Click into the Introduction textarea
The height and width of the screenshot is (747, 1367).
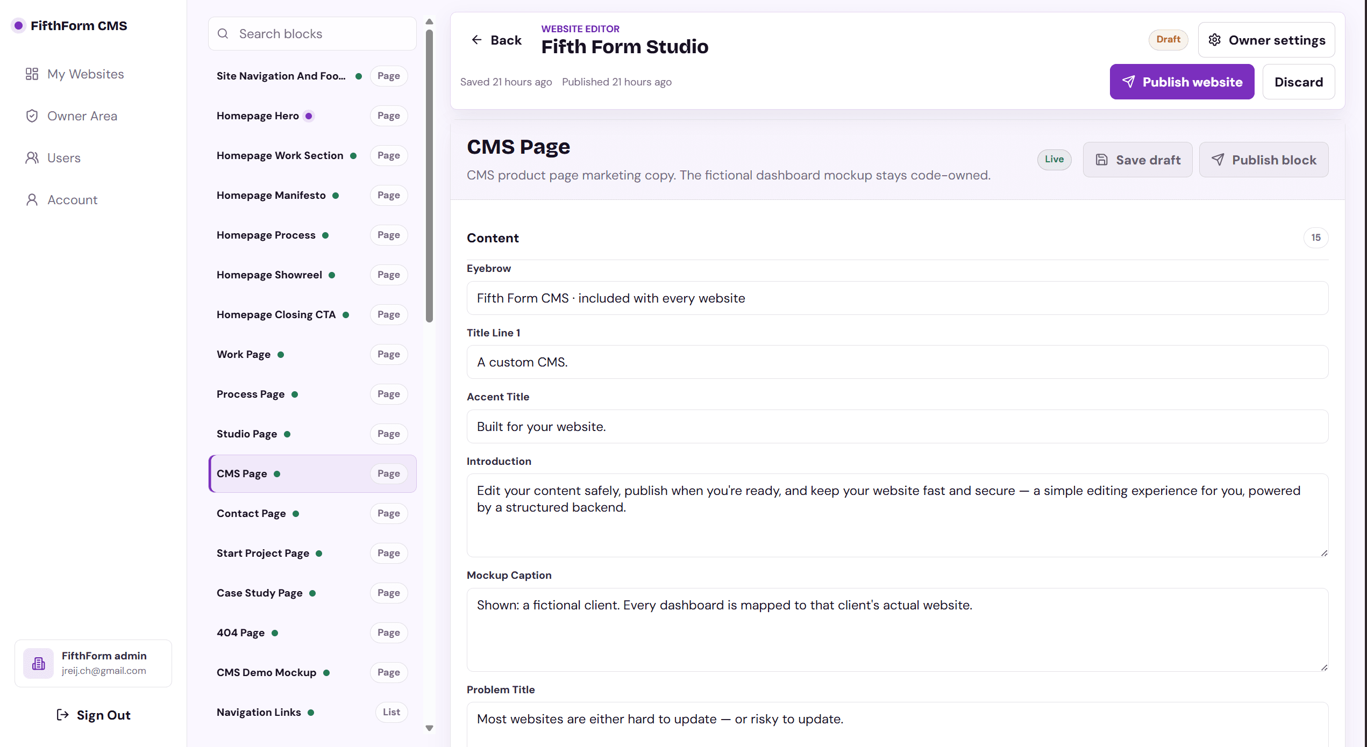897,515
